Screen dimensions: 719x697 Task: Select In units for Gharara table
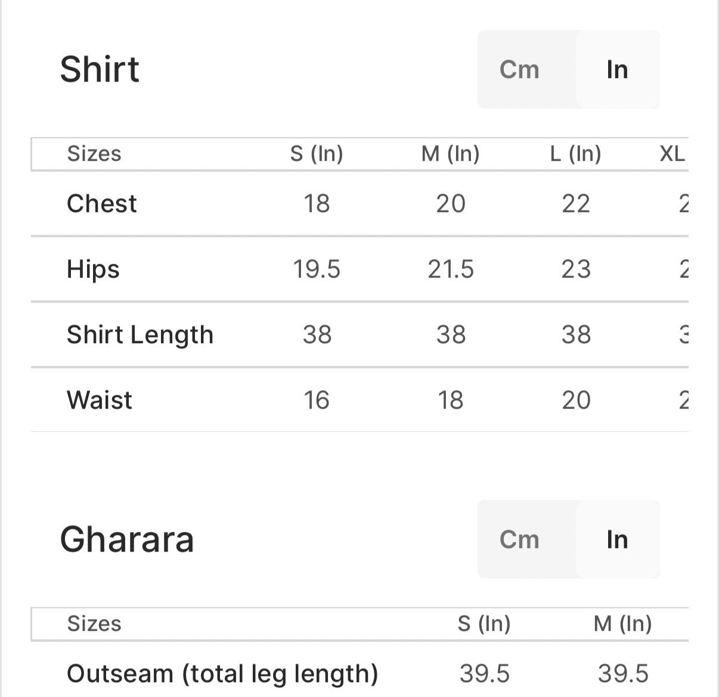click(617, 540)
